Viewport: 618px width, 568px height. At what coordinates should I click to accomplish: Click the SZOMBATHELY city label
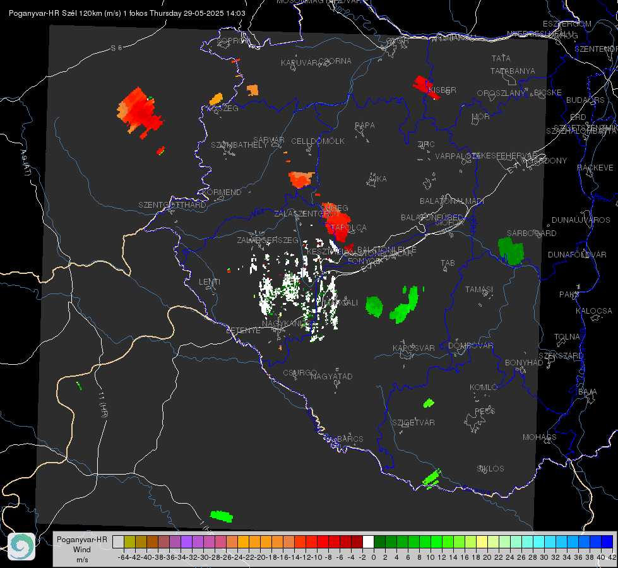pyautogui.click(x=239, y=145)
